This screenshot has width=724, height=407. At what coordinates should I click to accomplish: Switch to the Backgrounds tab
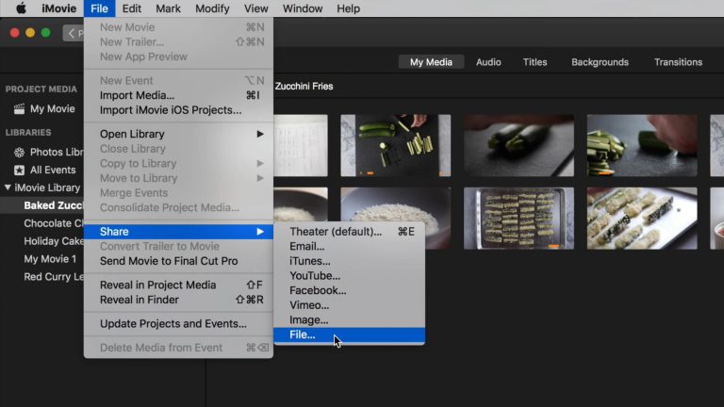(600, 62)
